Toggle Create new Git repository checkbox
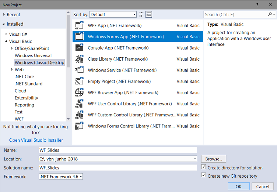 [x=203, y=175]
